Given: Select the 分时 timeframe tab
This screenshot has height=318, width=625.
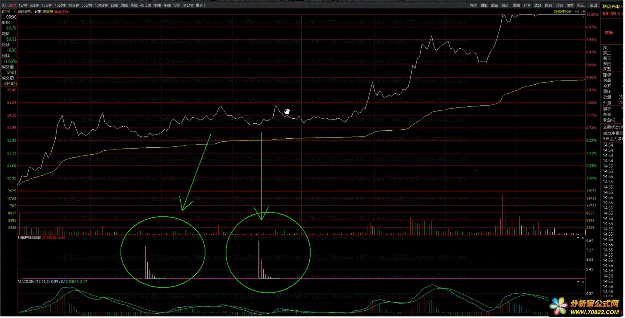Looking at the screenshot, I should pos(12,5).
